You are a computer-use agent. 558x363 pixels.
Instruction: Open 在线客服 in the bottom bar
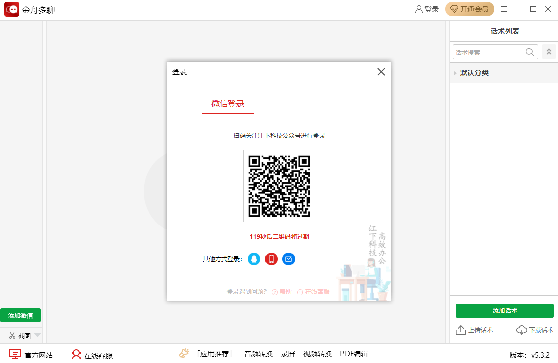[92, 355]
